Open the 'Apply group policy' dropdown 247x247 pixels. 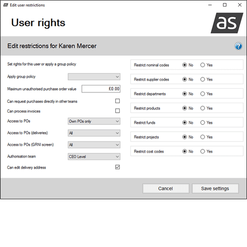(94, 77)
